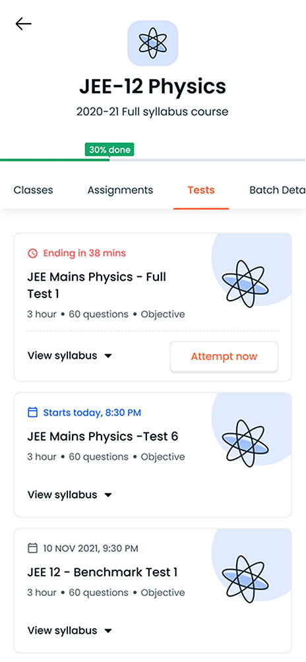Open JEE Mains Physics -Test 6 title
Viewport: 306px width, 662px height.
point(103,436)
